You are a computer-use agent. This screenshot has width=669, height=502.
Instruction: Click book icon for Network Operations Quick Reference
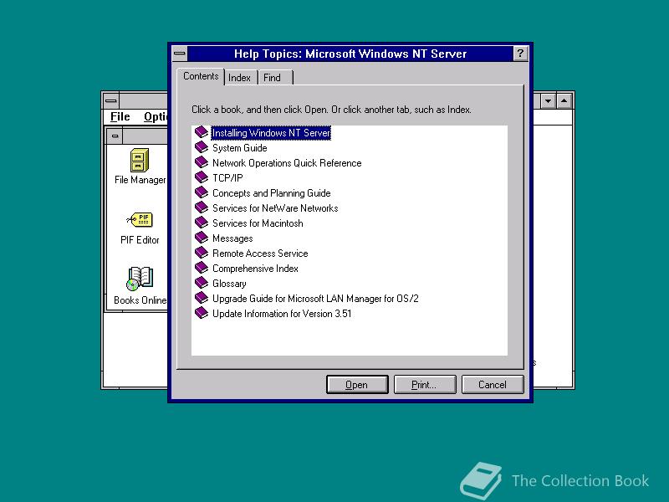tap(202, 162)
